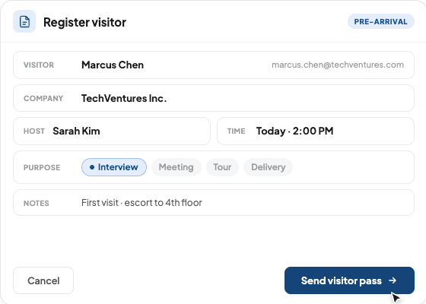Click the PURPOSE row label
The image size is (426, 304).
pyautogui.click(x=42, y=167)
